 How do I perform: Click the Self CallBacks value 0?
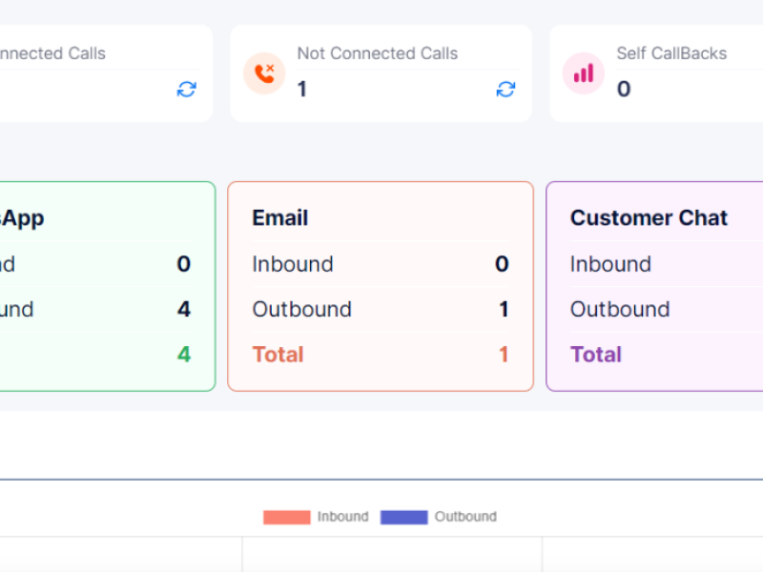click(624, 89)
